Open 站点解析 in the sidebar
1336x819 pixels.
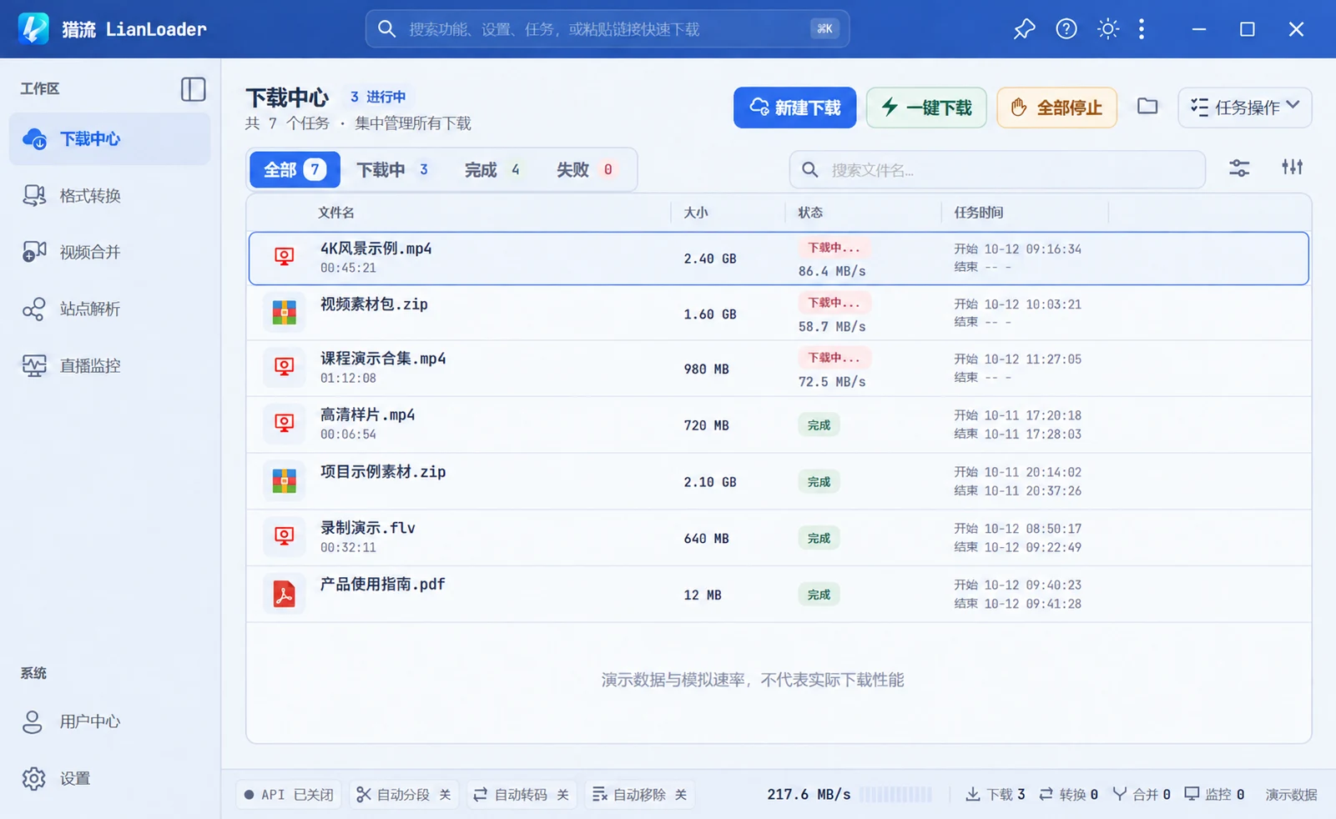click(x=109, y=309)
